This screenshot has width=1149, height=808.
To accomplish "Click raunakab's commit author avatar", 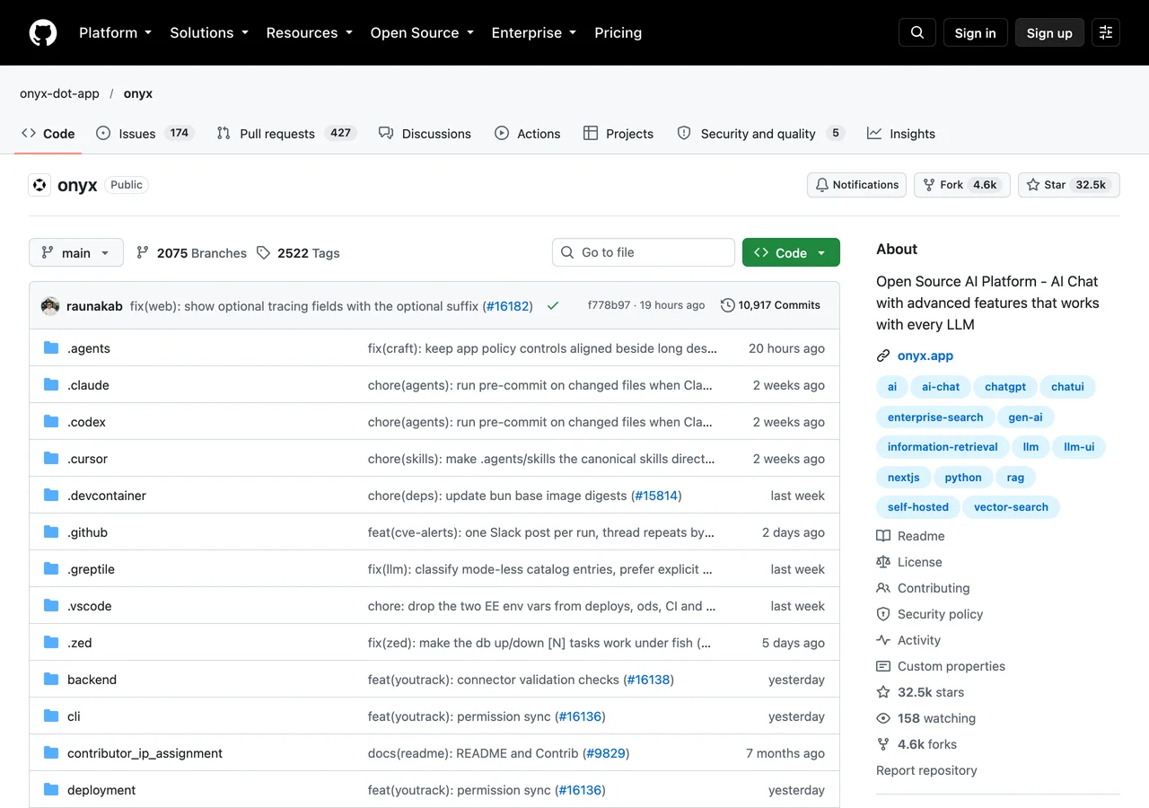I will click(50, 306).
